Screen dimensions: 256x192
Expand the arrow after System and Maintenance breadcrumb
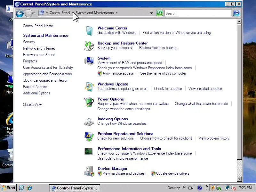pos(116,13)
